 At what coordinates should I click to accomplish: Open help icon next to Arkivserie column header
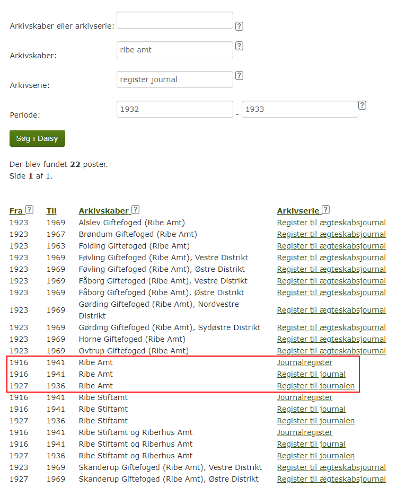(x=325, y=210)
